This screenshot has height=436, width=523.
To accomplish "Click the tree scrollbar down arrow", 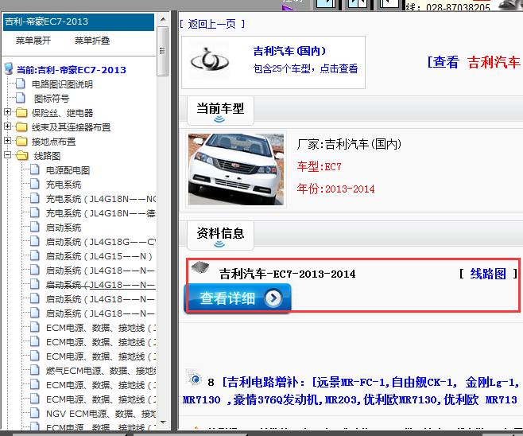I will point(163,422).
